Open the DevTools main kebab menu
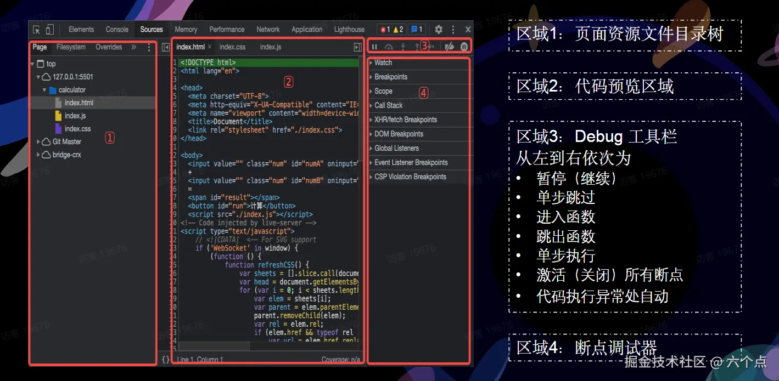The height and width of the screenshot is (381, 779). coord(453,30)
